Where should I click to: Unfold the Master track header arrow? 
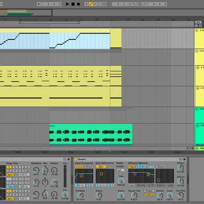click(197, 148)
